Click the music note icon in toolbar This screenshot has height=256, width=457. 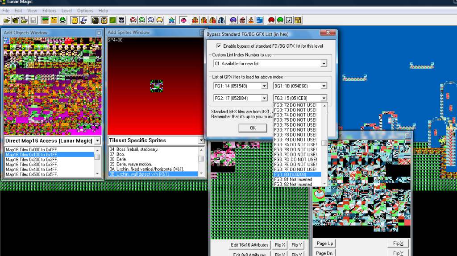pos(289,21)
